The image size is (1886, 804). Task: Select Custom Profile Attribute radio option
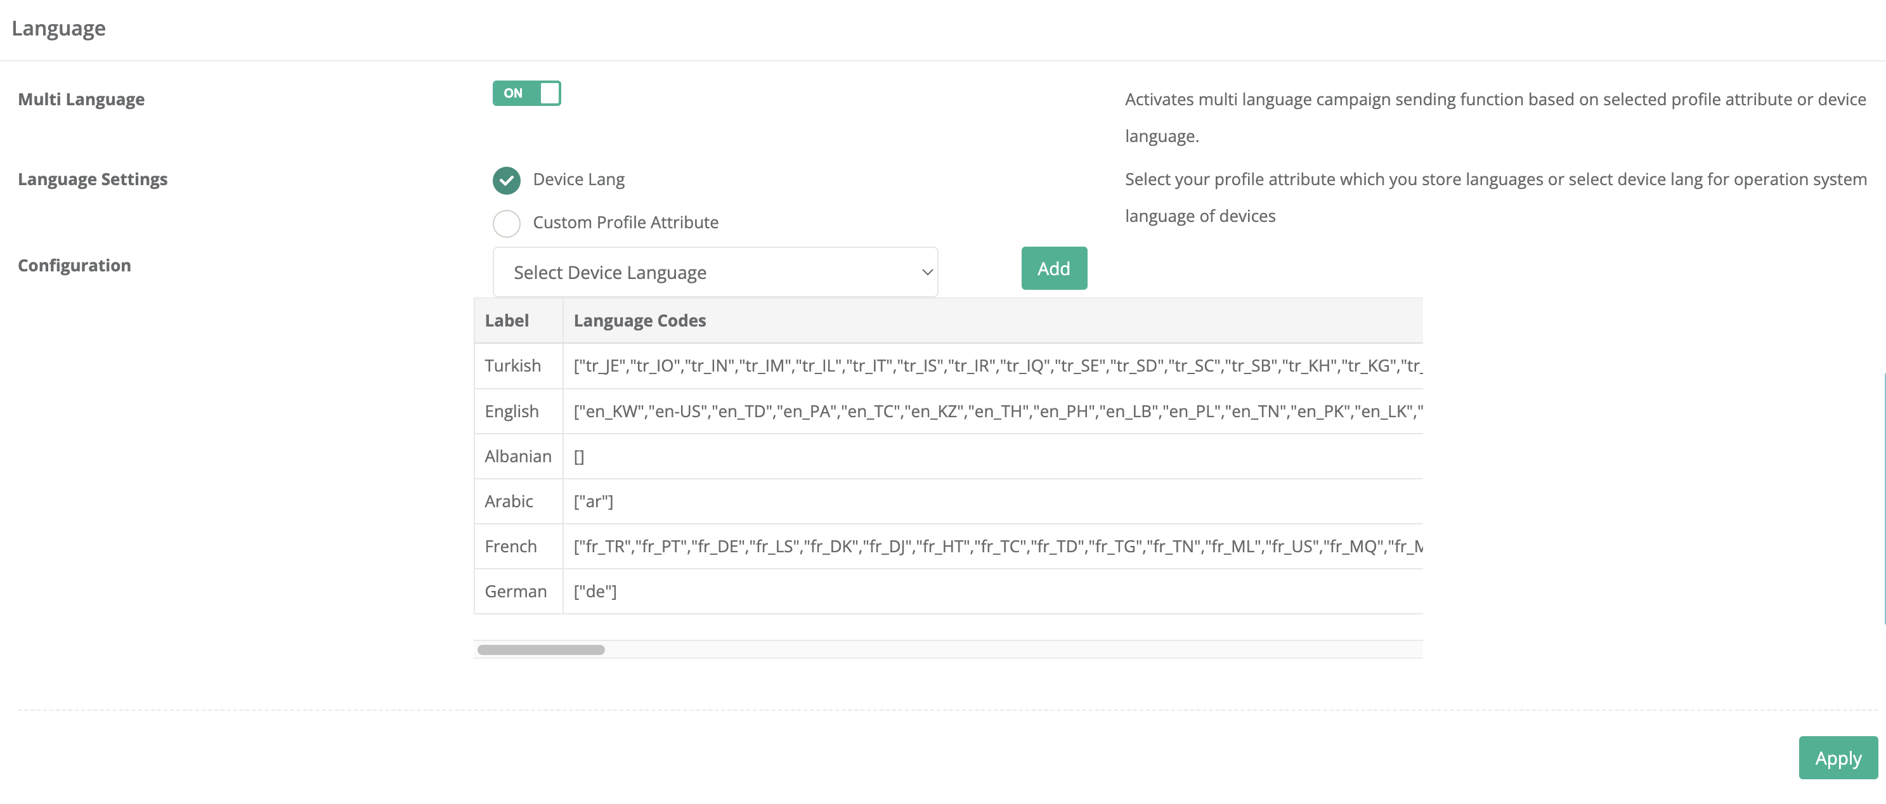[507, 223]
